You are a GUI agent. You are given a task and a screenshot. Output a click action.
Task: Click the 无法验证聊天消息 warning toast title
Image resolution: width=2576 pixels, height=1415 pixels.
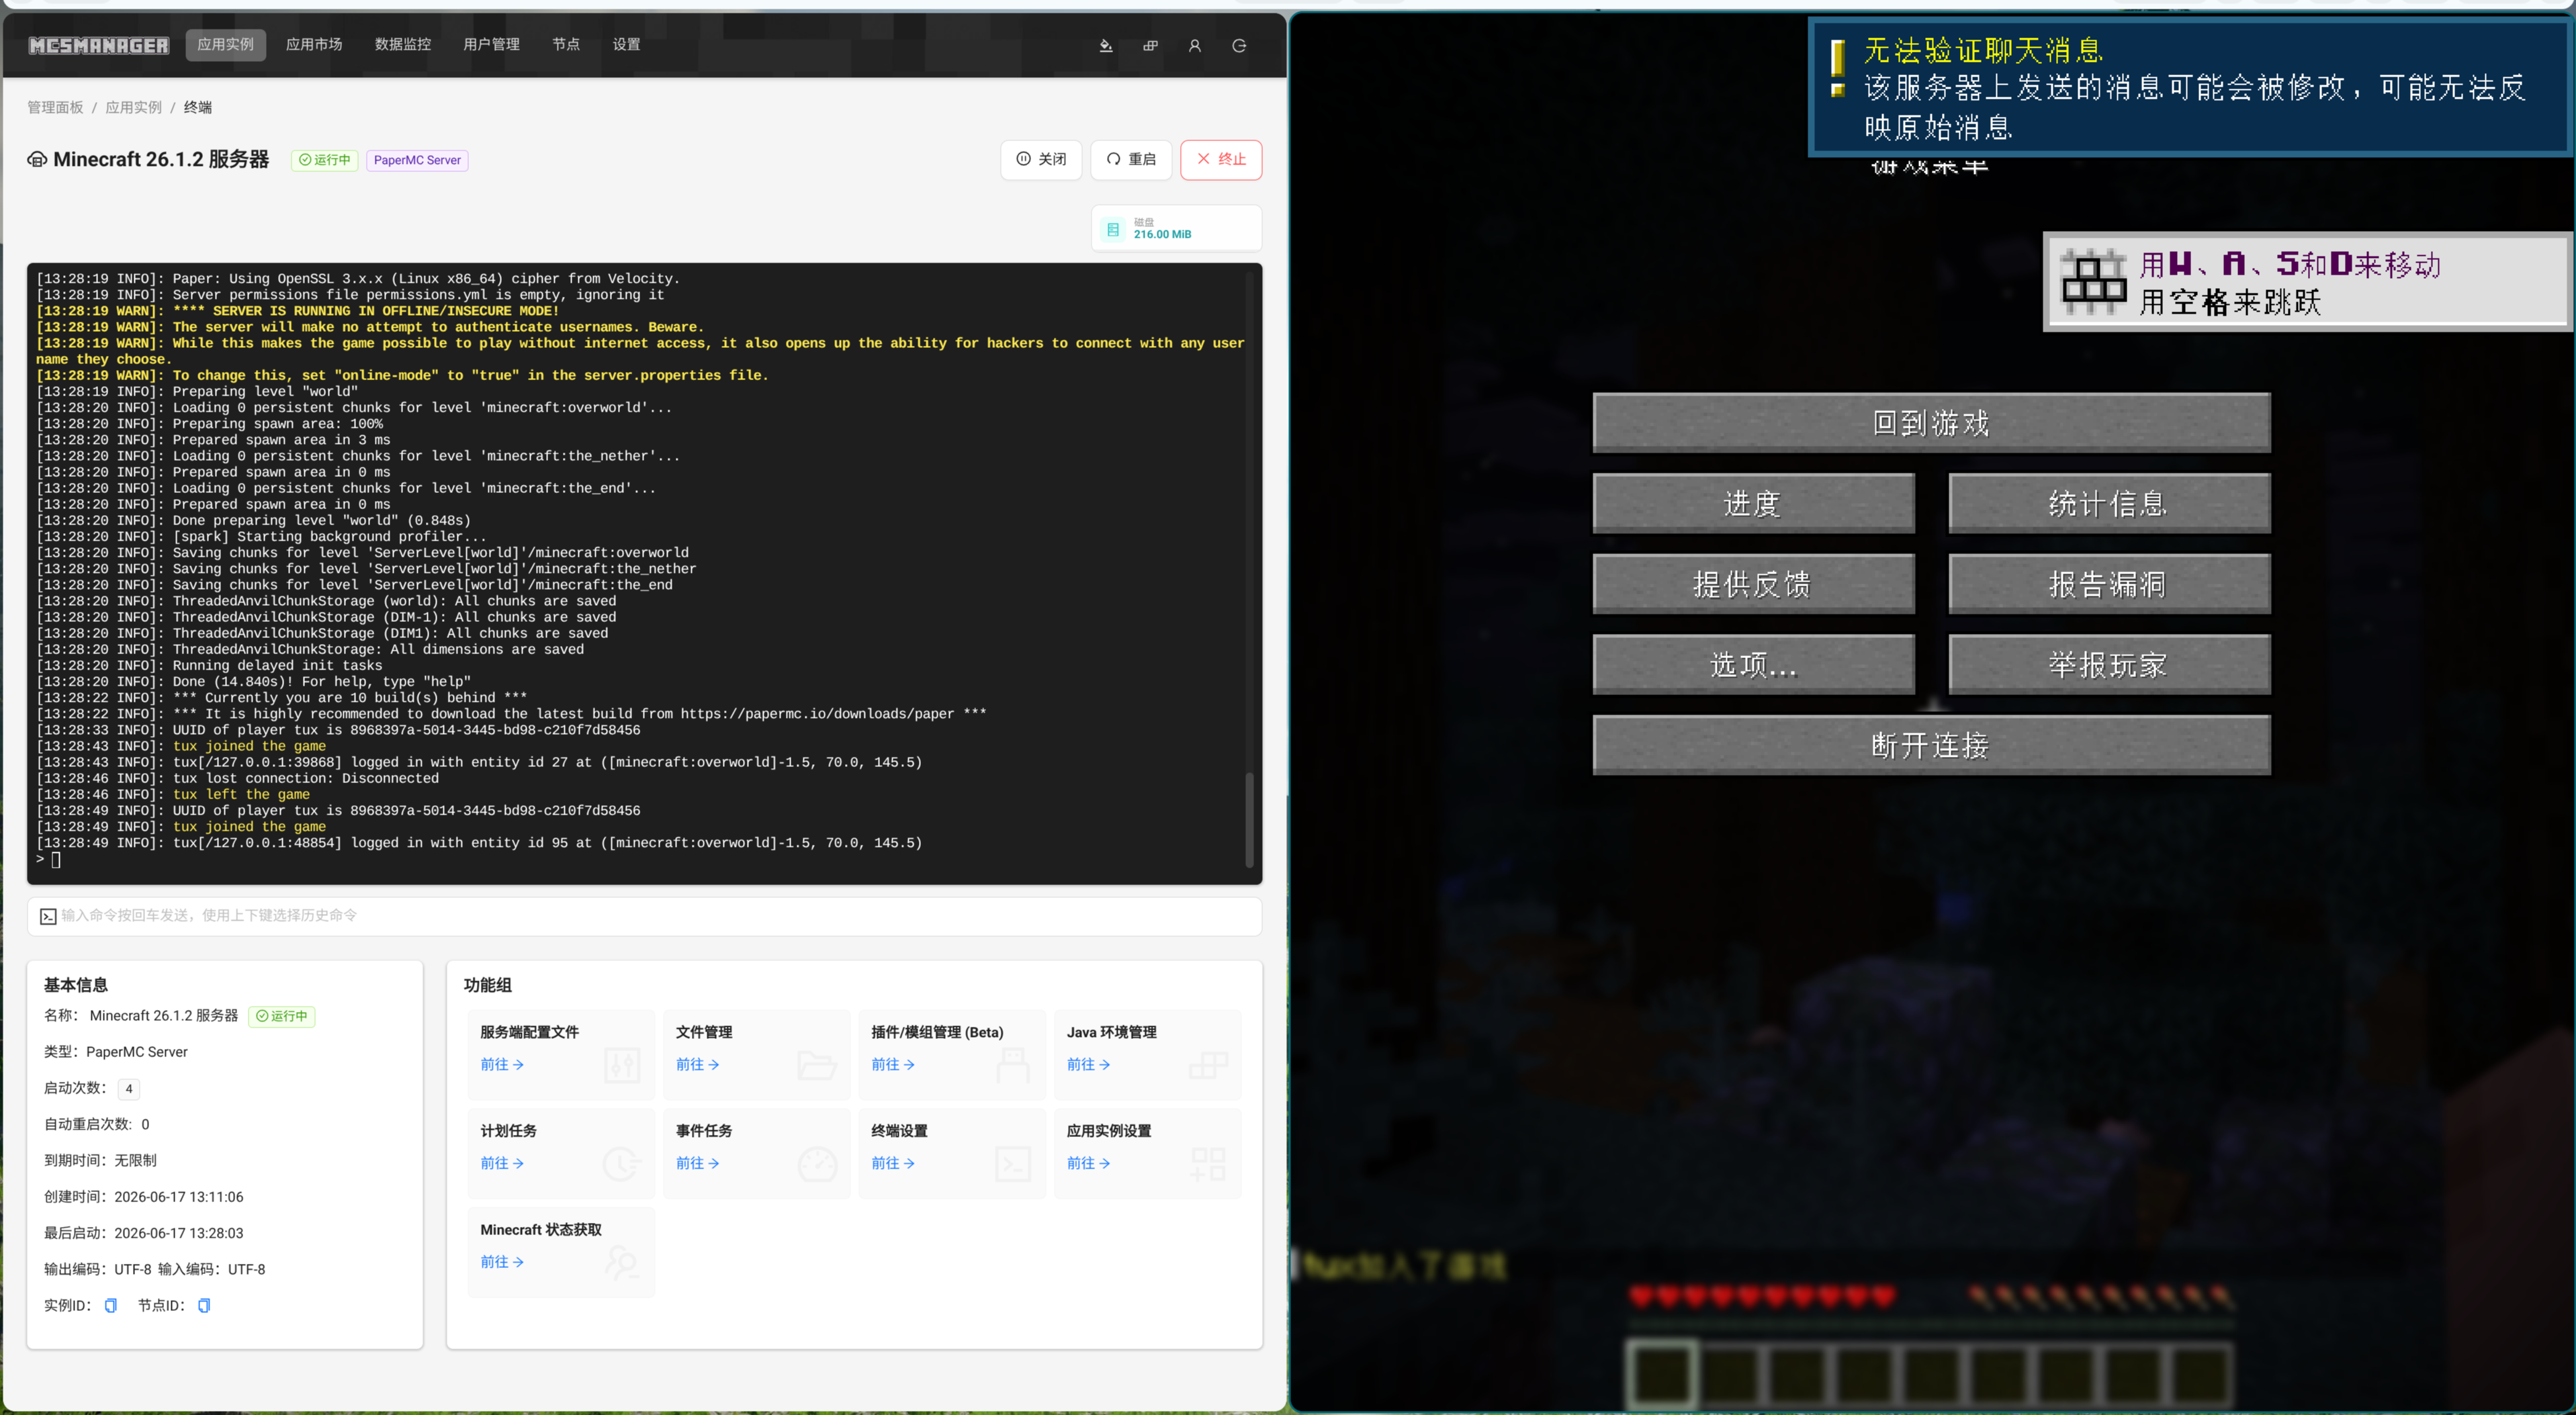pos(1984,50)
